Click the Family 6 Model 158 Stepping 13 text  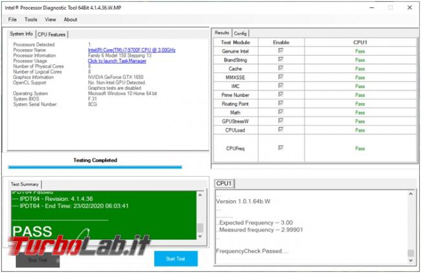click(120, 56)
